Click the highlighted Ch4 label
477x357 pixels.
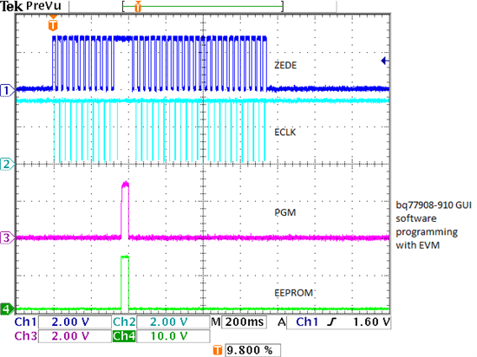(x=124, y=336)
